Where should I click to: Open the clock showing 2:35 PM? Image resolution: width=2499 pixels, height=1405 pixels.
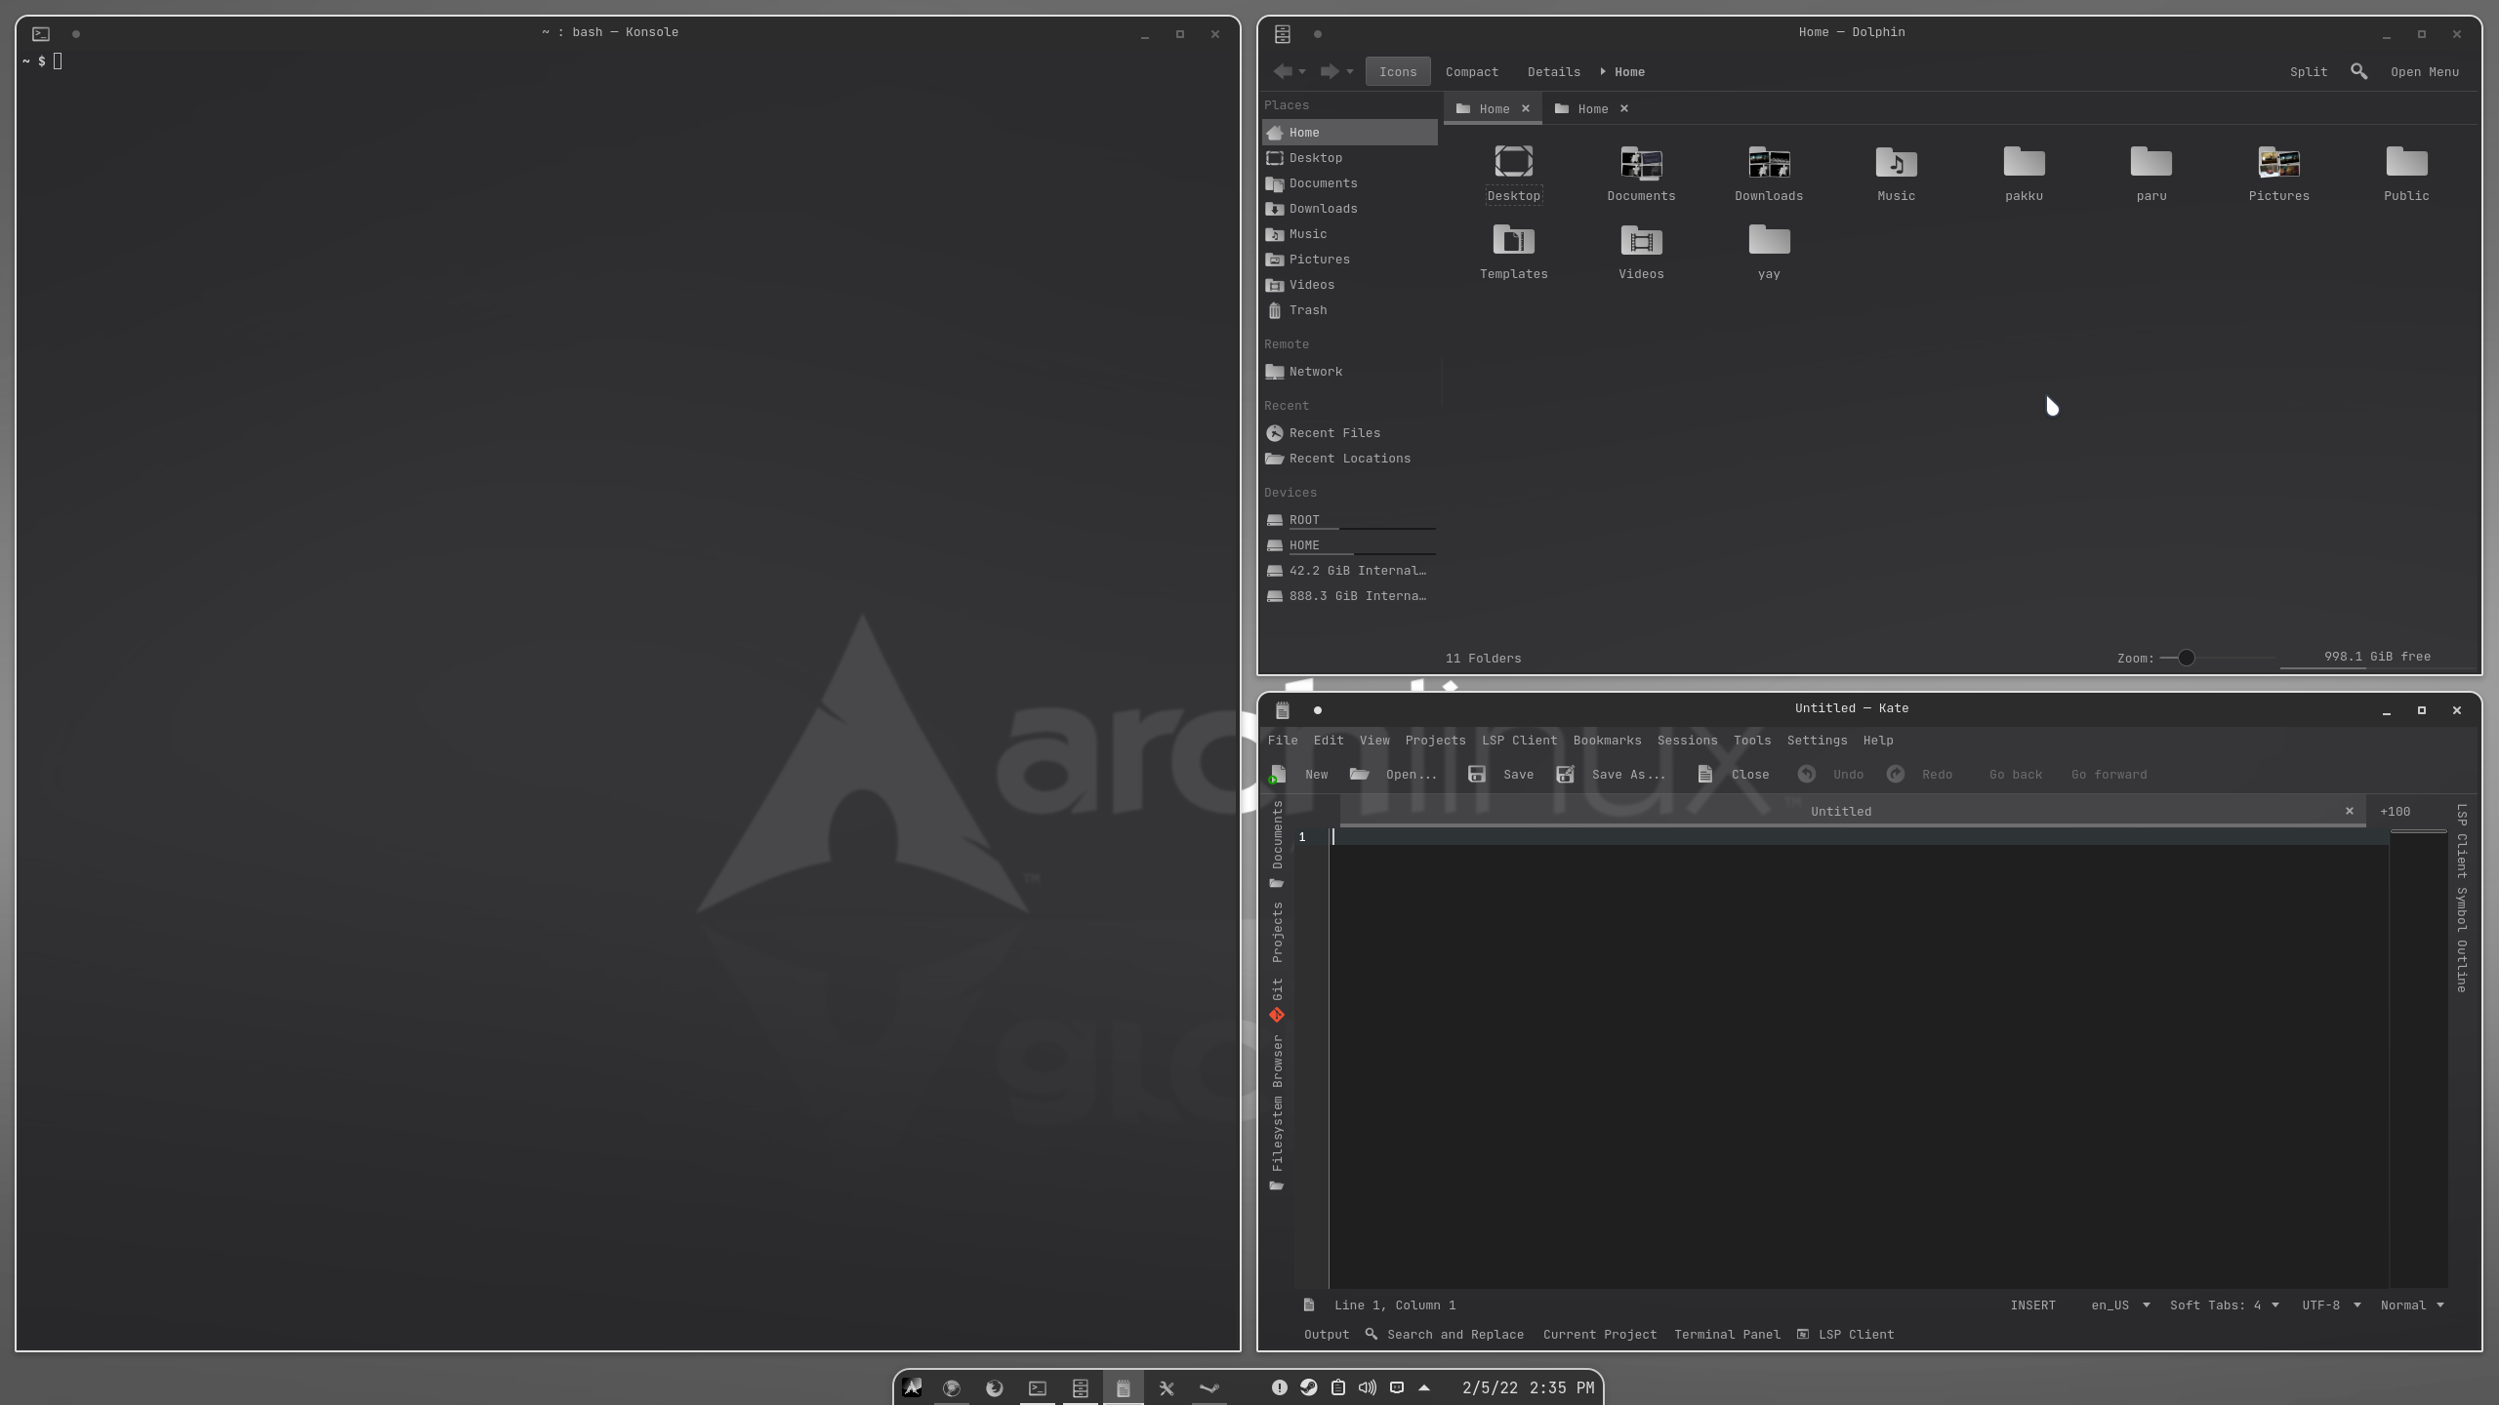point(1528,1387)
